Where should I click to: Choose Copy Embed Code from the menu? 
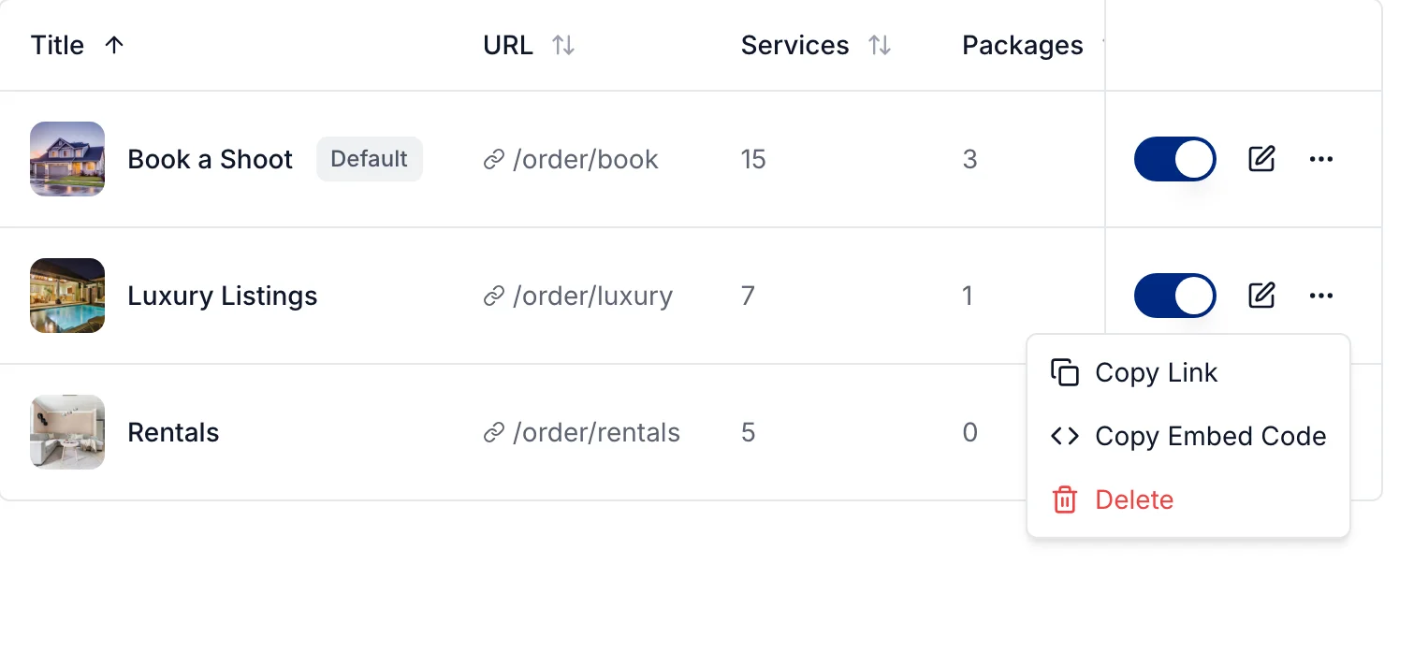(x=1188, y=436)
